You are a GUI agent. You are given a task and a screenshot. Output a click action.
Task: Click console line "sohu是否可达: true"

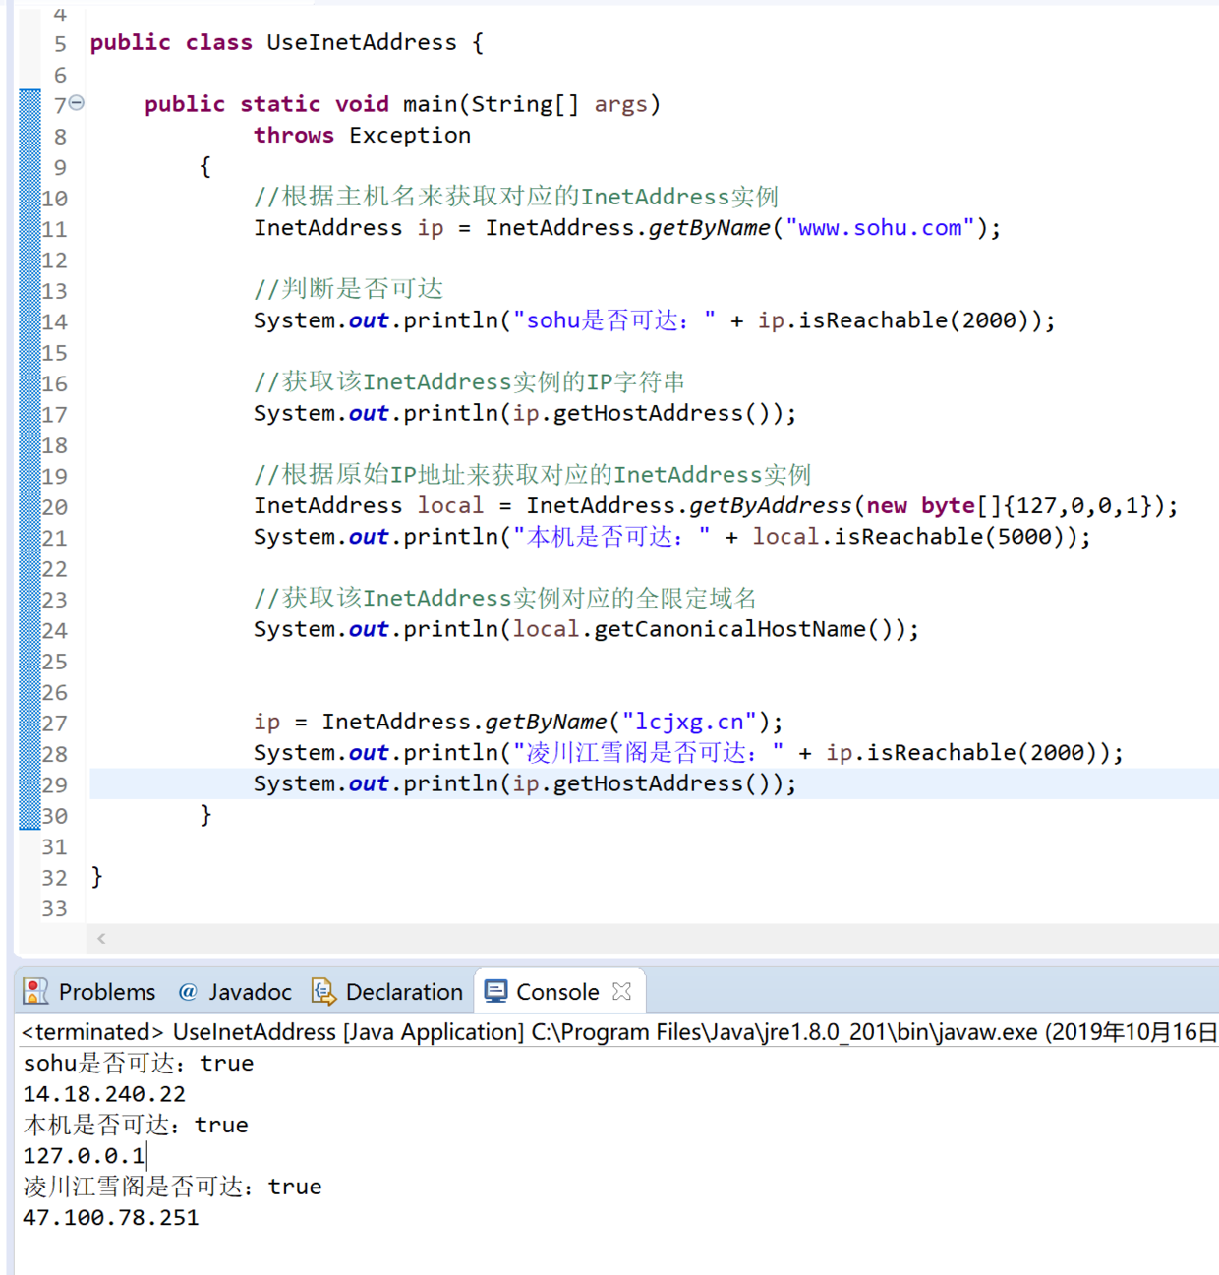(139, 1064)
